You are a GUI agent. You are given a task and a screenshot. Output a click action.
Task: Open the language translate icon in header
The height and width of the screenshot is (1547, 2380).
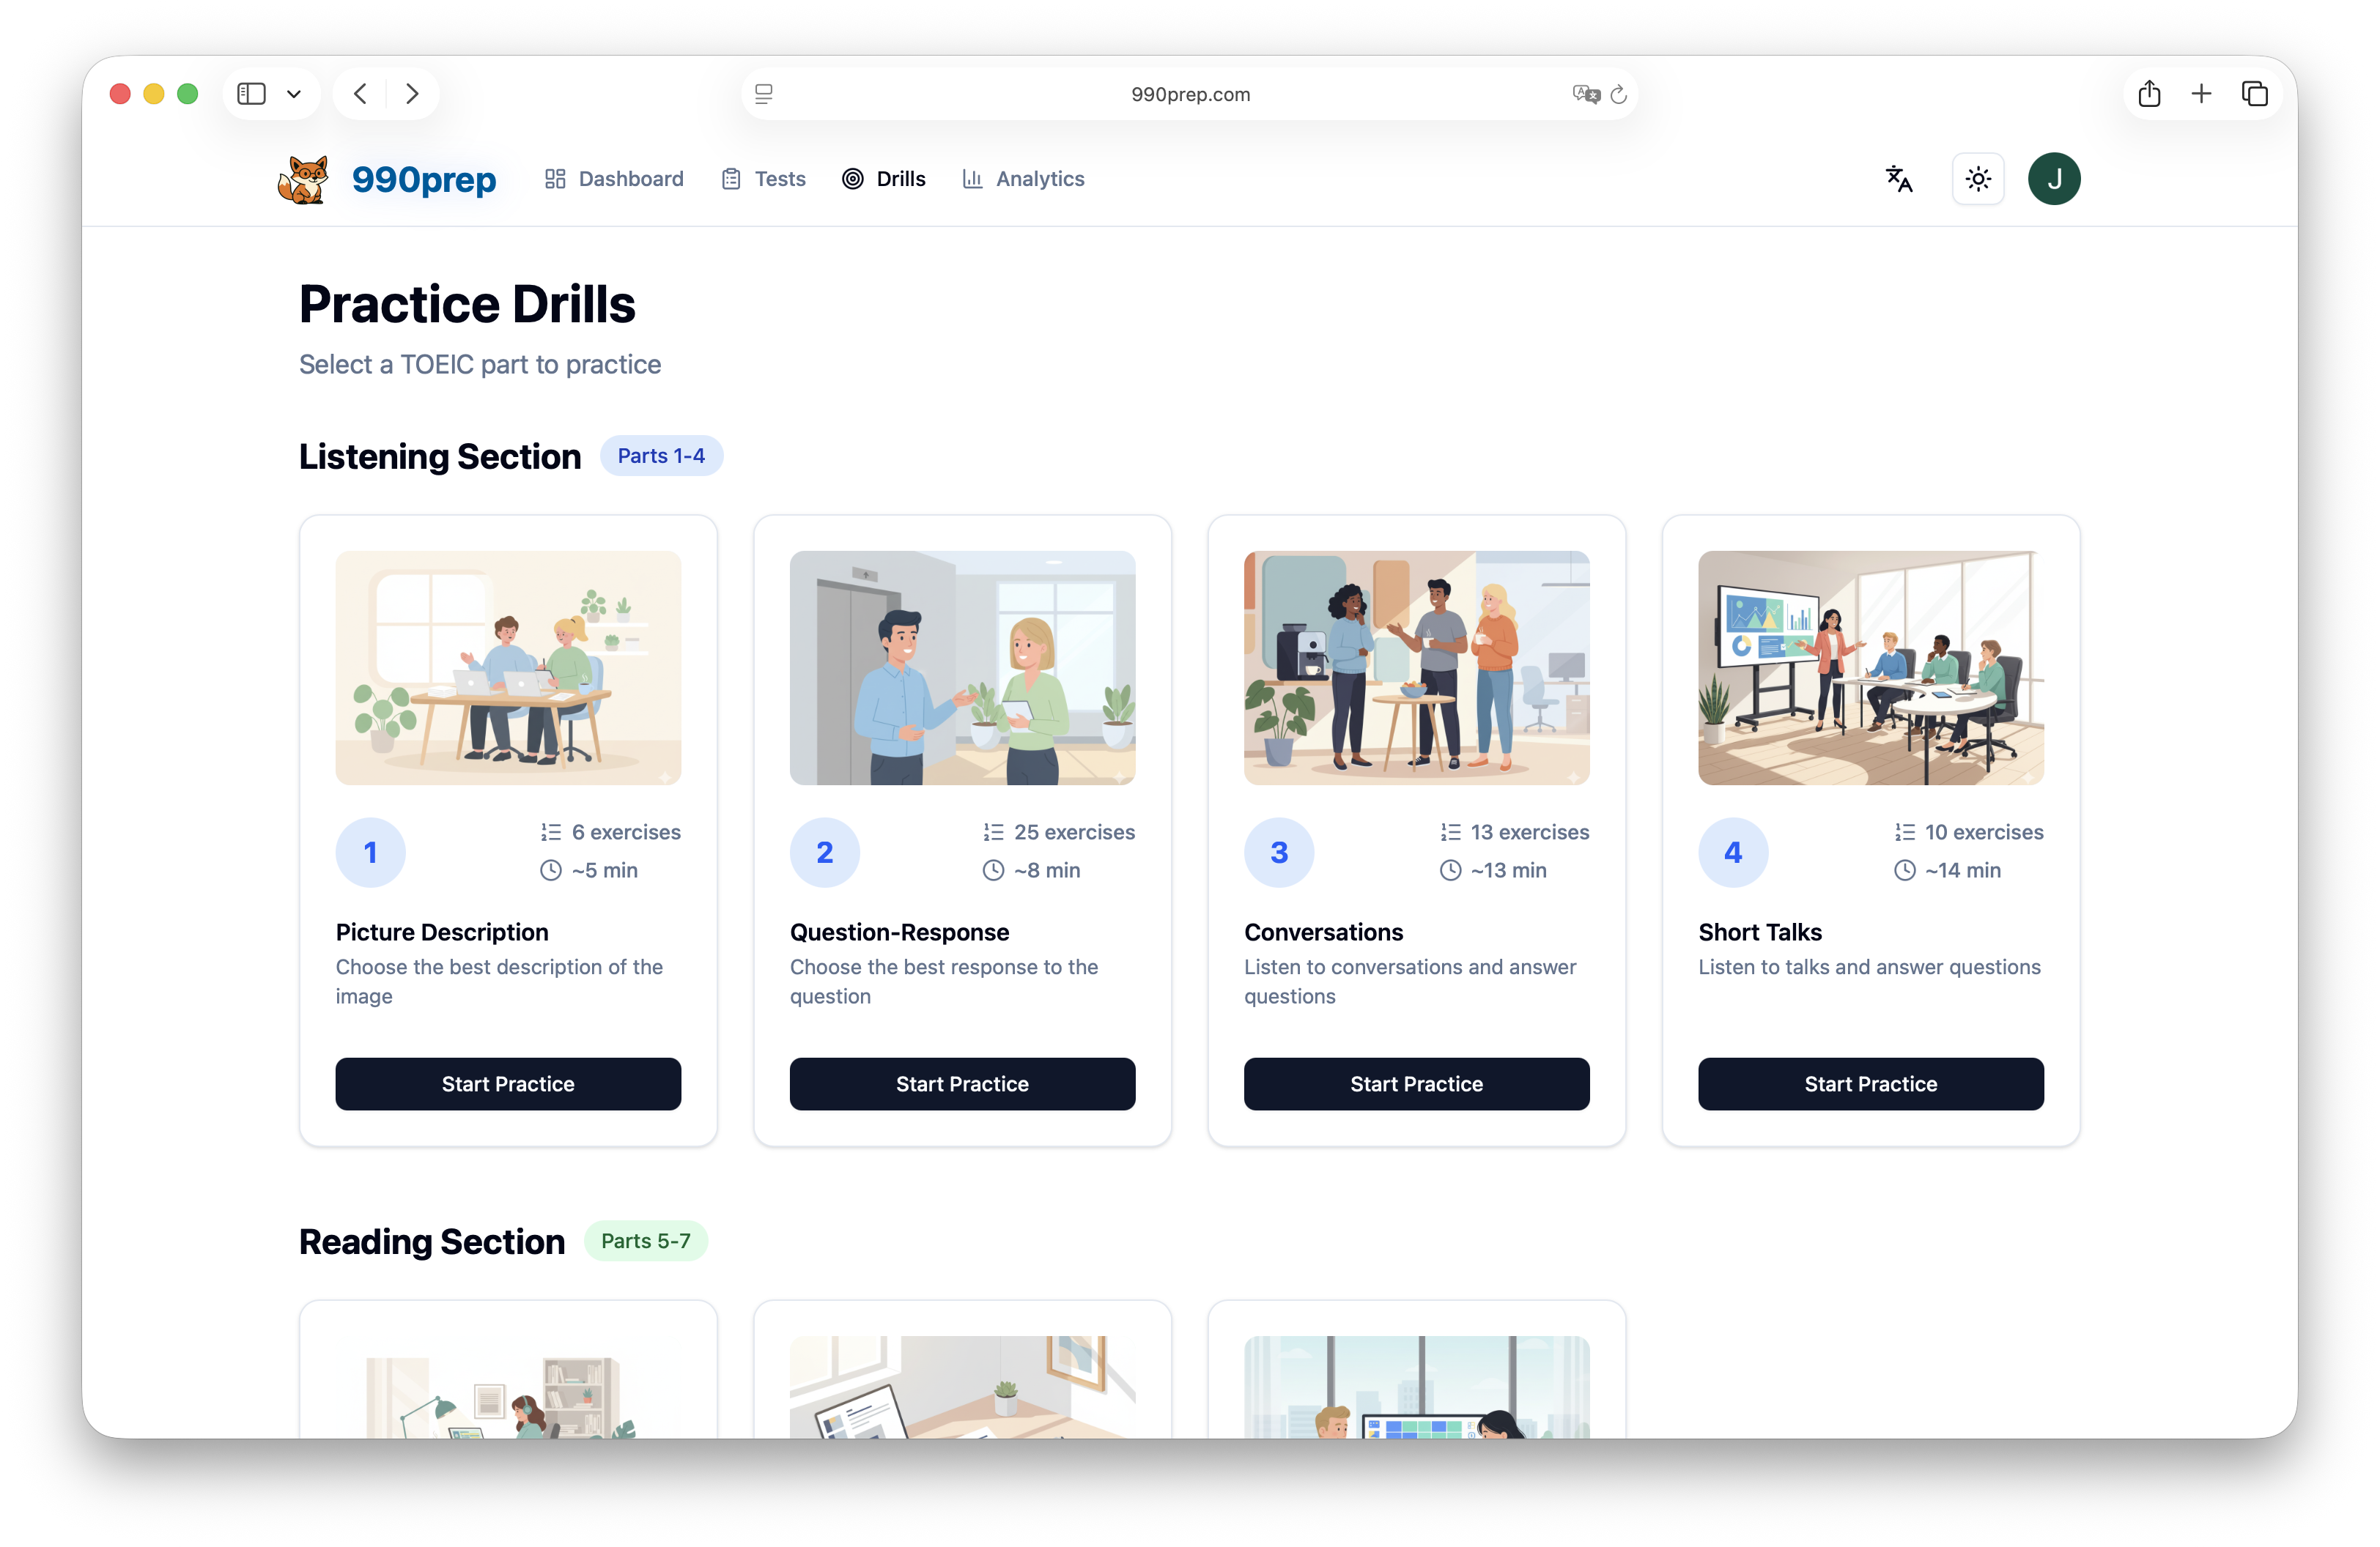pos(1898,179)
